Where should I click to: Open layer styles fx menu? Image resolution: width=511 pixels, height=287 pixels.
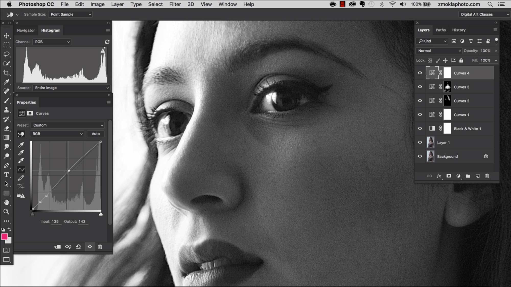click(439, 176)
